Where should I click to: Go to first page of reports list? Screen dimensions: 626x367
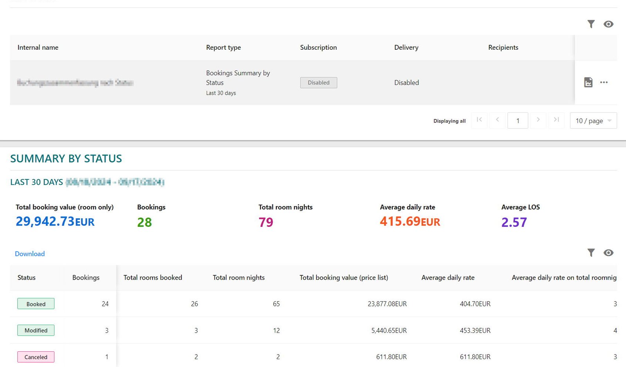click(479, 120)
